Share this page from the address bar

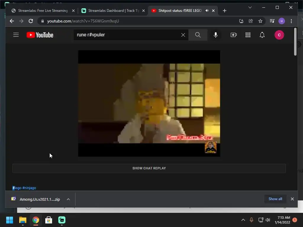point(251,21)
